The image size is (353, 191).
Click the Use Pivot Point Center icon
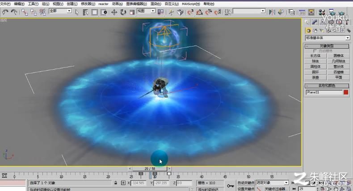pos(160,12)
